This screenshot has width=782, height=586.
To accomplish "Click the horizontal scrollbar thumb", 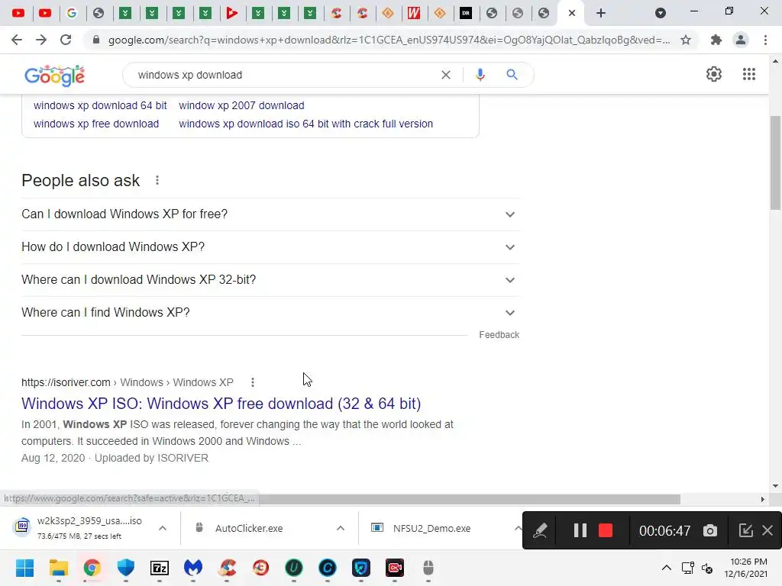I will pyautogui.click(x=469, y=499).
